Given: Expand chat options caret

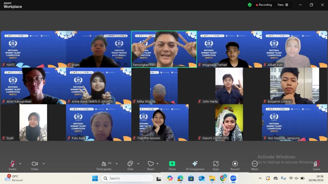Looking at the screenshot, I should pyautogui.click(x=138, y=164).
